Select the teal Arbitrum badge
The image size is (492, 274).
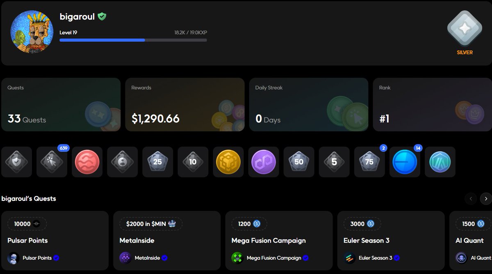coord(440,162)
